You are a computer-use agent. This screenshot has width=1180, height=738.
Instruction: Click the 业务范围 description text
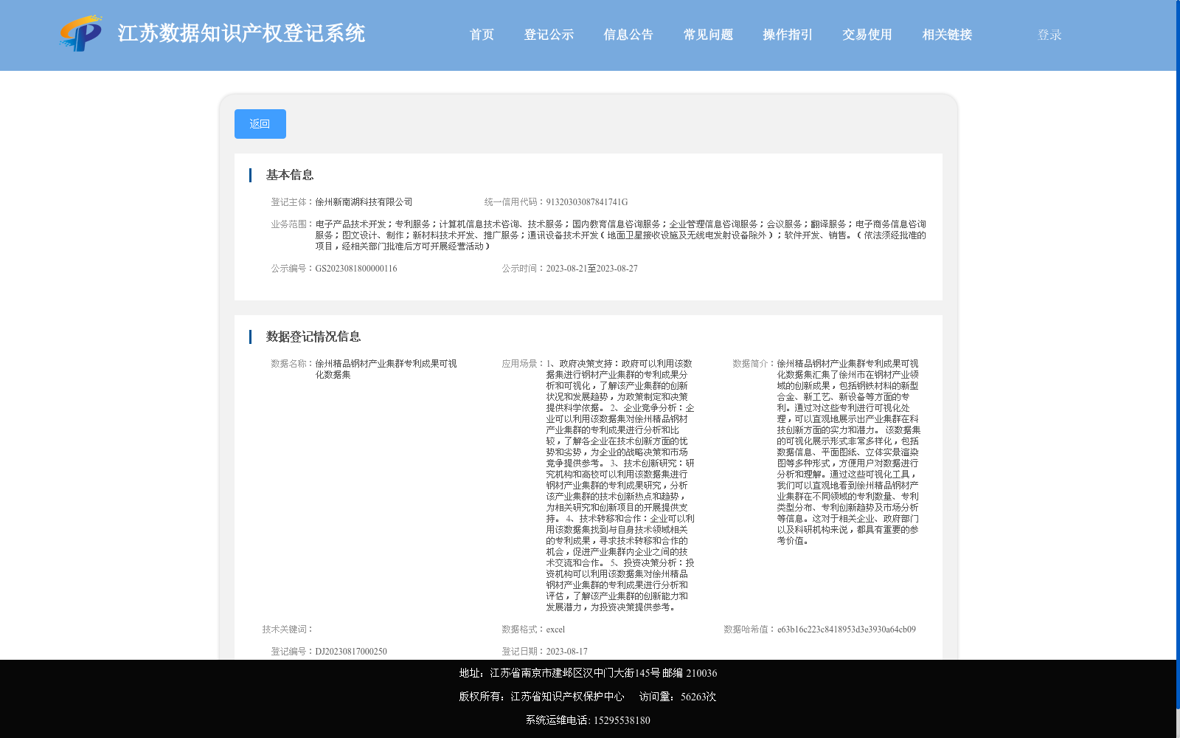pos(621,235)
